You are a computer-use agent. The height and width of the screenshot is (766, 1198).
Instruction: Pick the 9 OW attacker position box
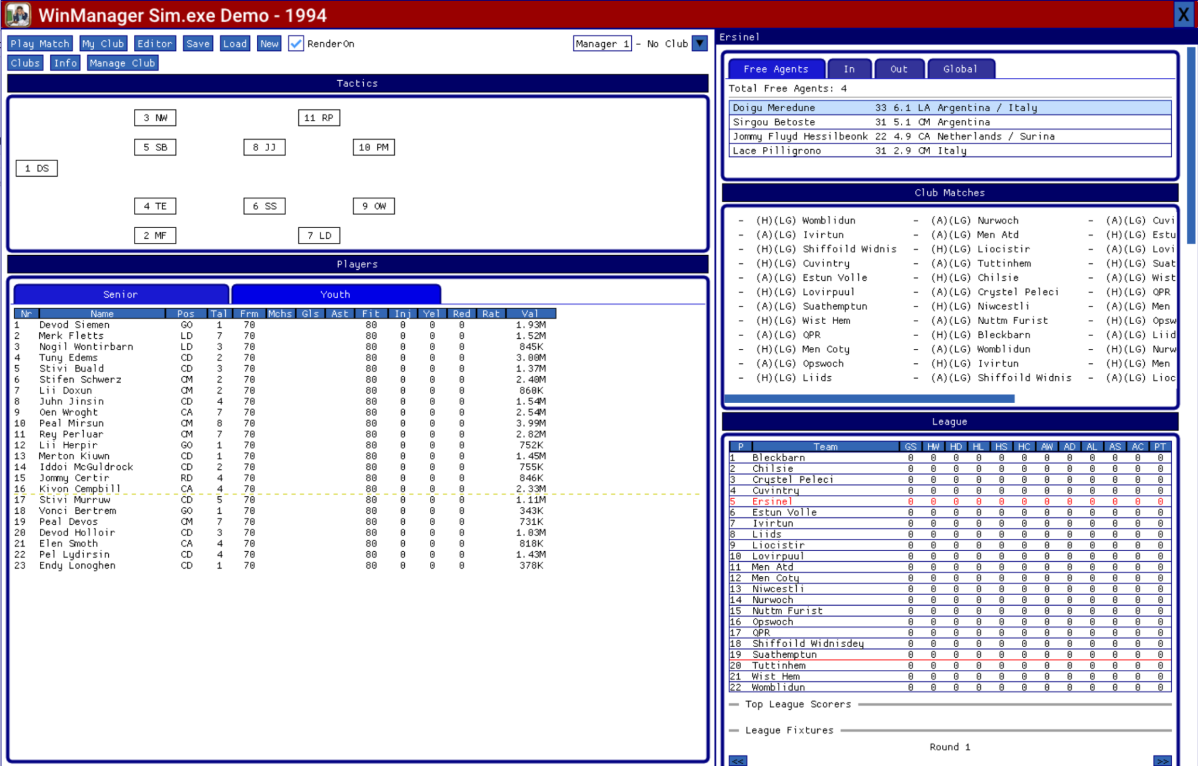pyautogui.click(x=374, y=206)
